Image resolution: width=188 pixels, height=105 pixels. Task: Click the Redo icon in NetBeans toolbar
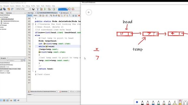12,9
